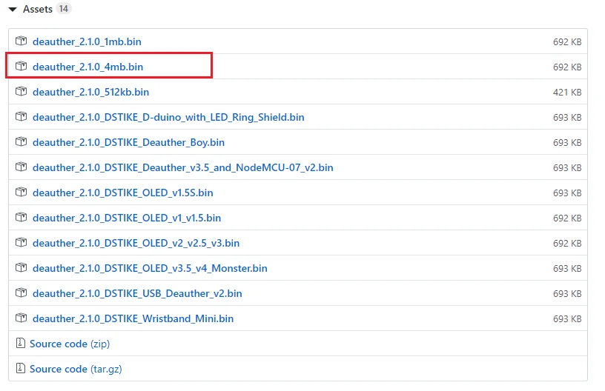Click 692 KB size of 1mb.bin
This screenshot has height=391, width=605.
point(567,42)
